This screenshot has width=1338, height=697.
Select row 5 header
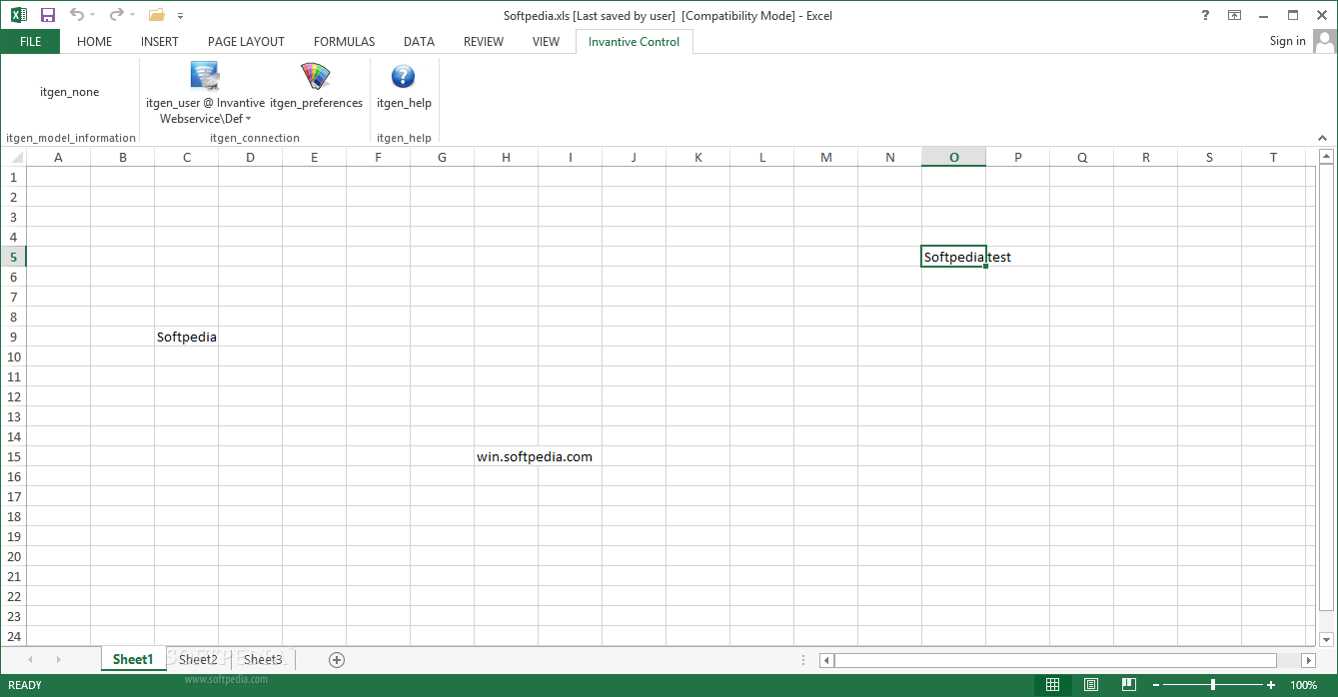(13, 257)
